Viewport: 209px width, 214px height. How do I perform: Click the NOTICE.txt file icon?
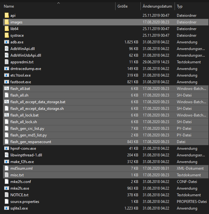tap(7, 195)
